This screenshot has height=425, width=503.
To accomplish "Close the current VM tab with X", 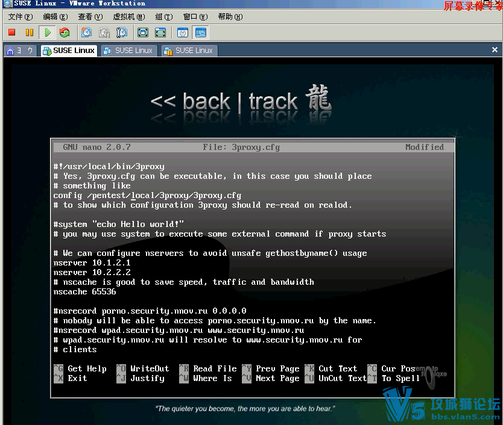I will tap(495, 49).
